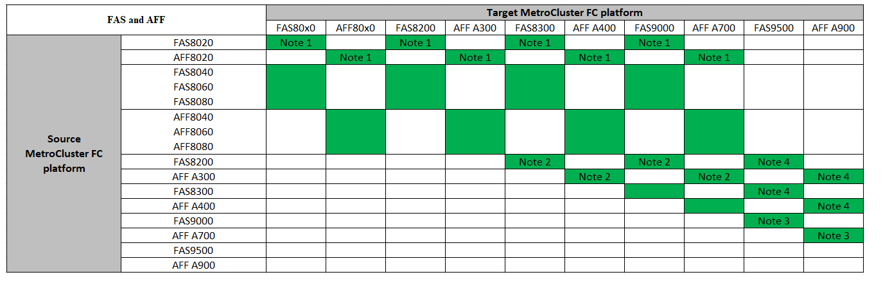This screenshot has height=286, width=883.
Task: Select the AFF A900 source row label
Action: point(193,265)
